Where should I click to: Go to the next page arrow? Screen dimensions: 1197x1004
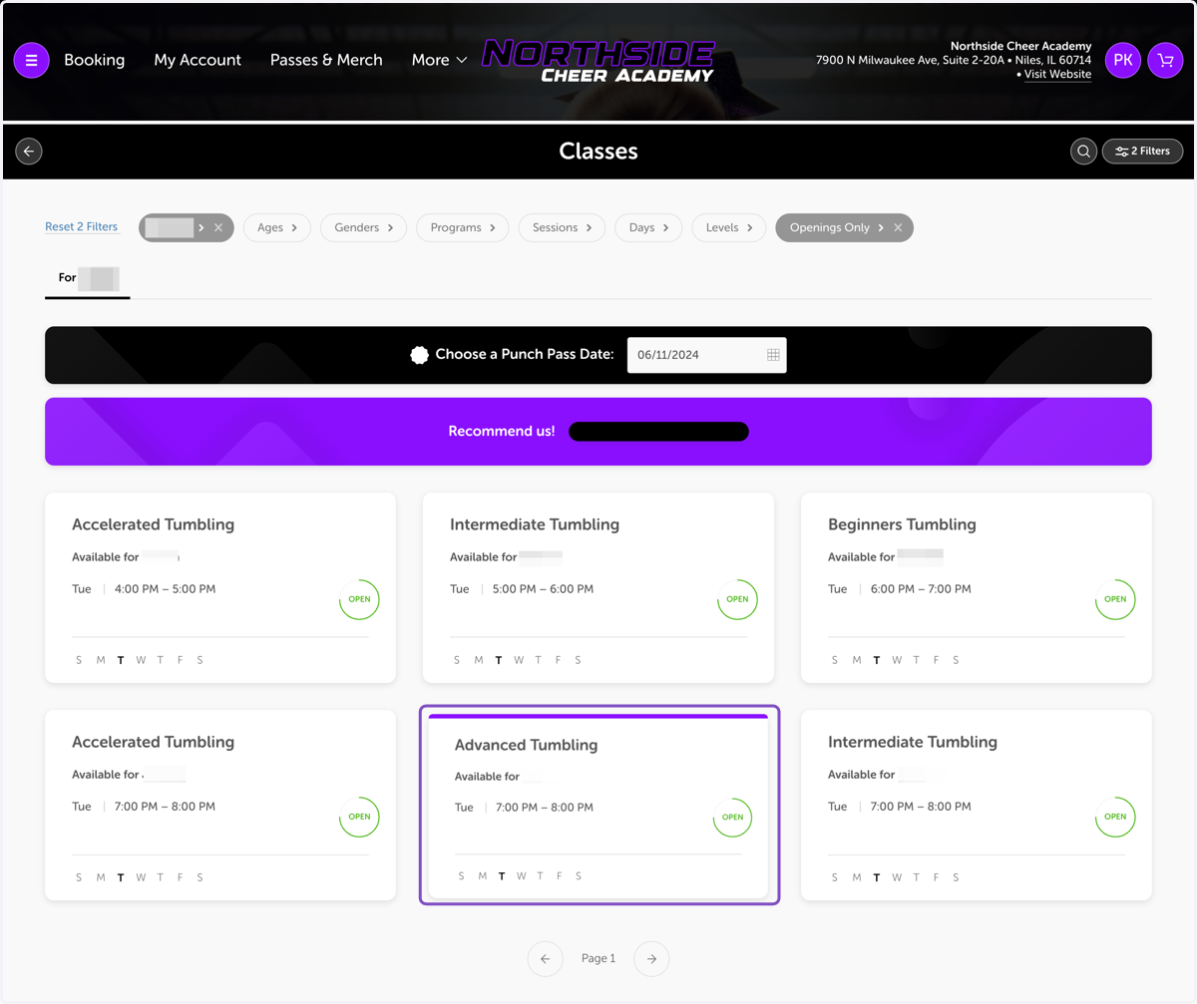click(651, 958)
